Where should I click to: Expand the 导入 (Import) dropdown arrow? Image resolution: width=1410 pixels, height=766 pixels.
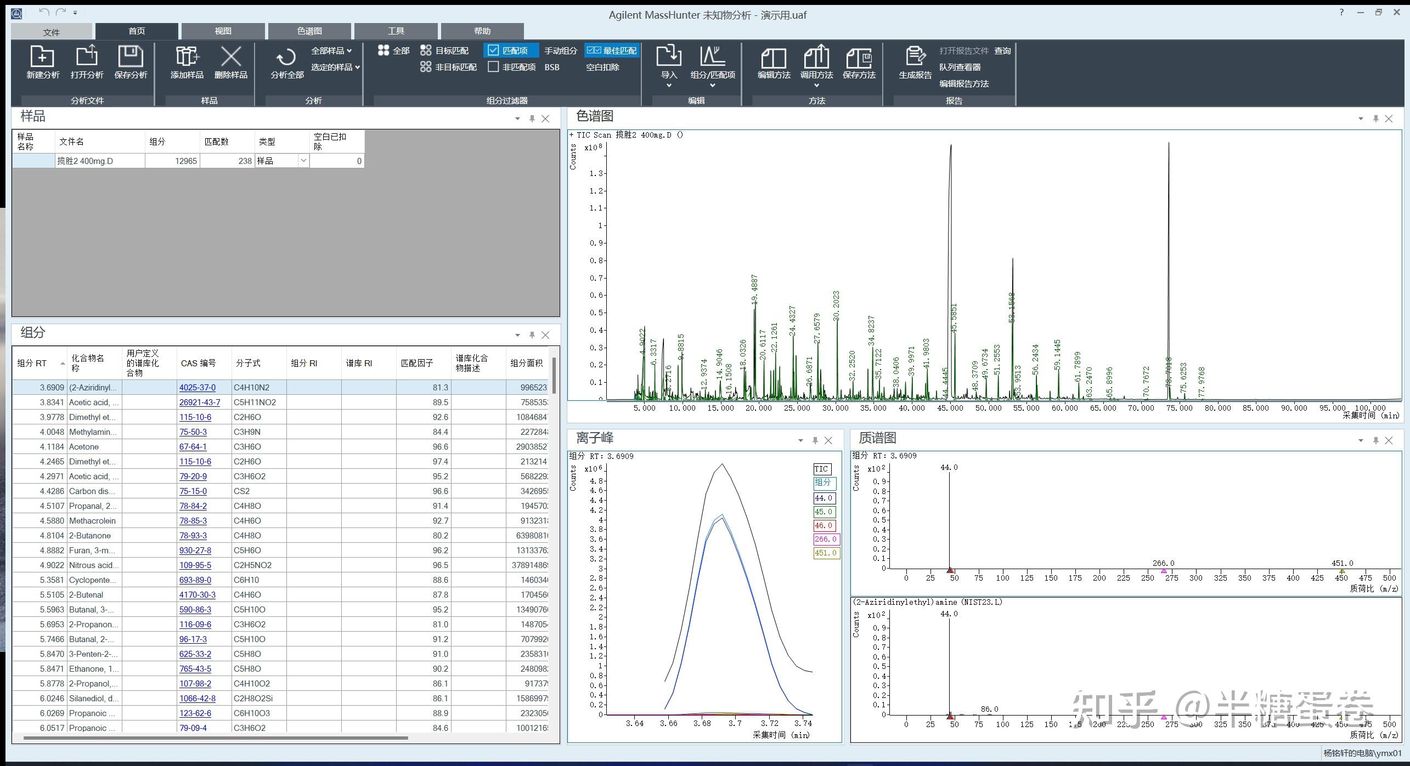click(669, 85)
